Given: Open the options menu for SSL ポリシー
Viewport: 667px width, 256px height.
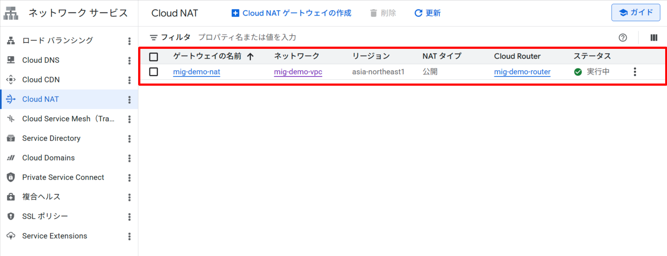Looking at the screenshot, I should [129, 217].
